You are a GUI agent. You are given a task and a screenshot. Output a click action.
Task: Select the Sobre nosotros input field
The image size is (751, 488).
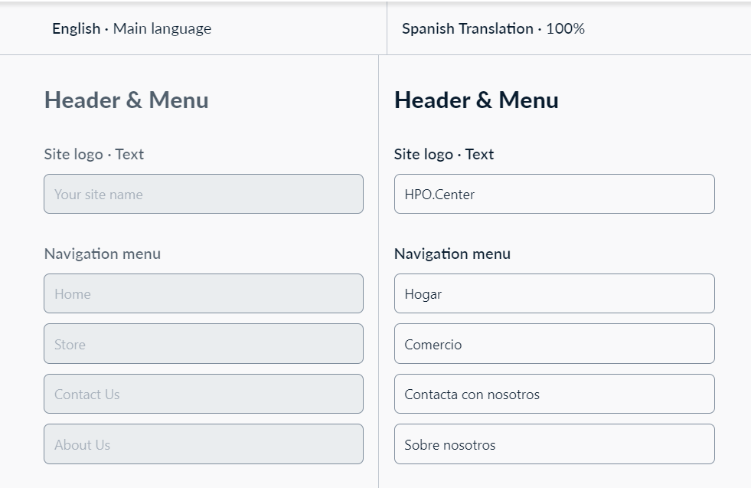(554, 444)
